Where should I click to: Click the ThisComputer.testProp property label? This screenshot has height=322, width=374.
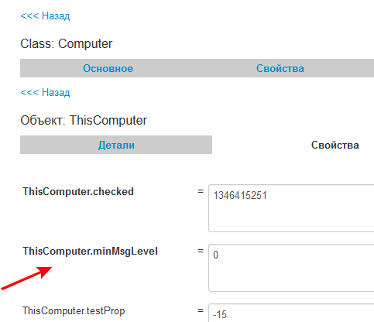coord(74,311)
